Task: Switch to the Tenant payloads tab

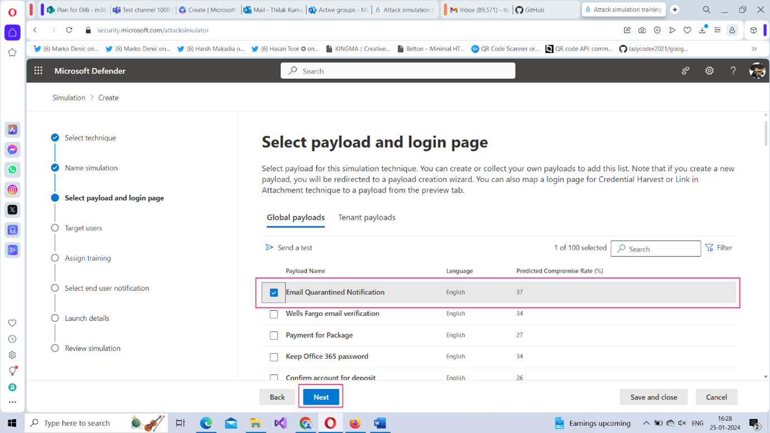Action: [366, 218]
